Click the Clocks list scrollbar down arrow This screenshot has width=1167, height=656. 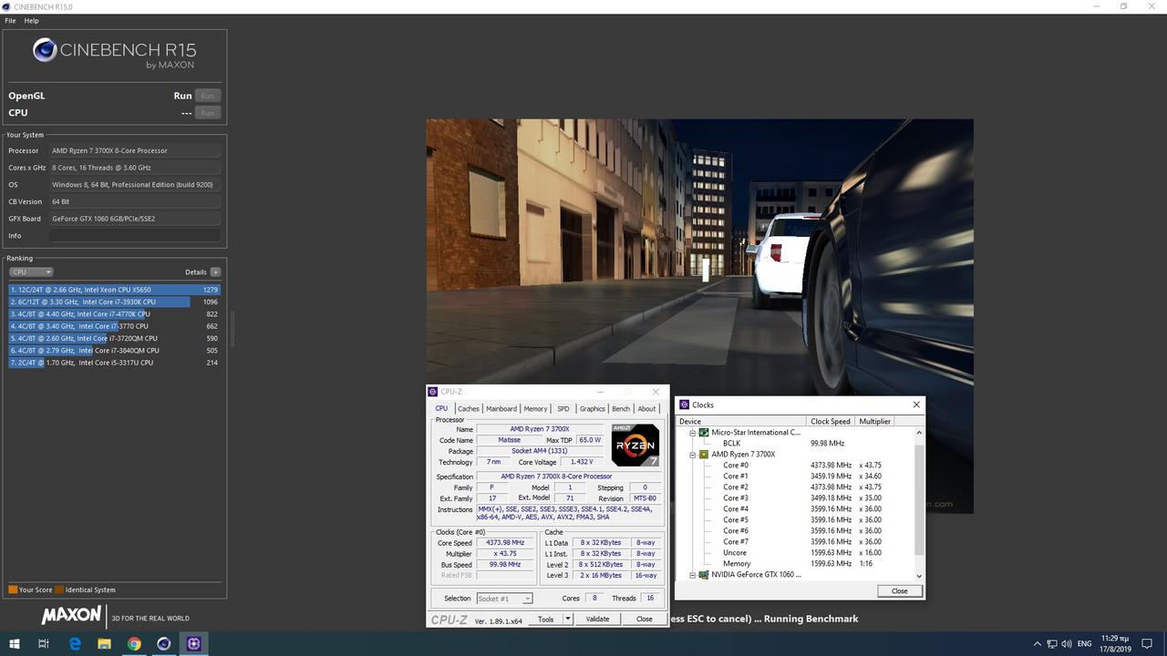click(x=919, y=576)
